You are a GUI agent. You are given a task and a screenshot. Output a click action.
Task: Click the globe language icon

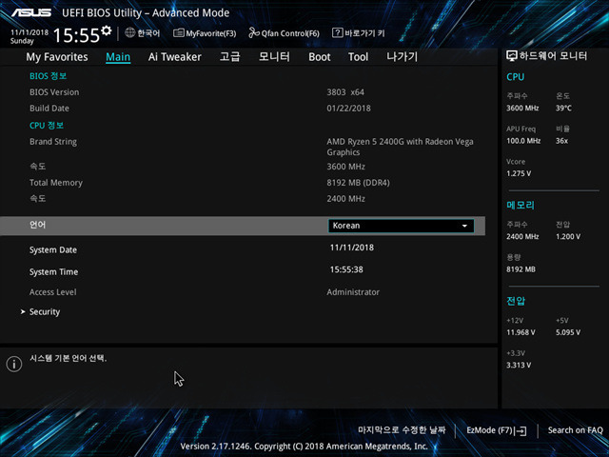coord(129,32)
